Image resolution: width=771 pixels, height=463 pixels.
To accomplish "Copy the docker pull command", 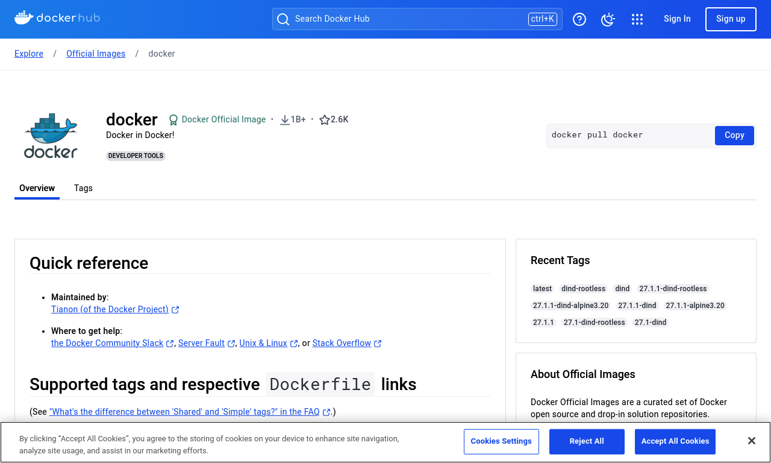I will pyautogui.click(x=734, y=136).
